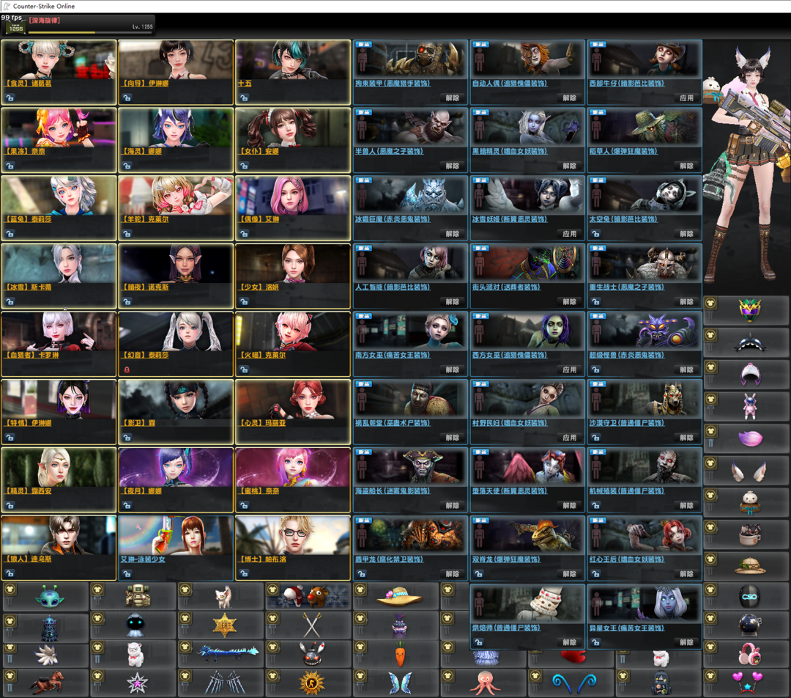Pick the blue butterfly wings accessory
Viewport: 791px width, 698px height.
click(400, 683)
